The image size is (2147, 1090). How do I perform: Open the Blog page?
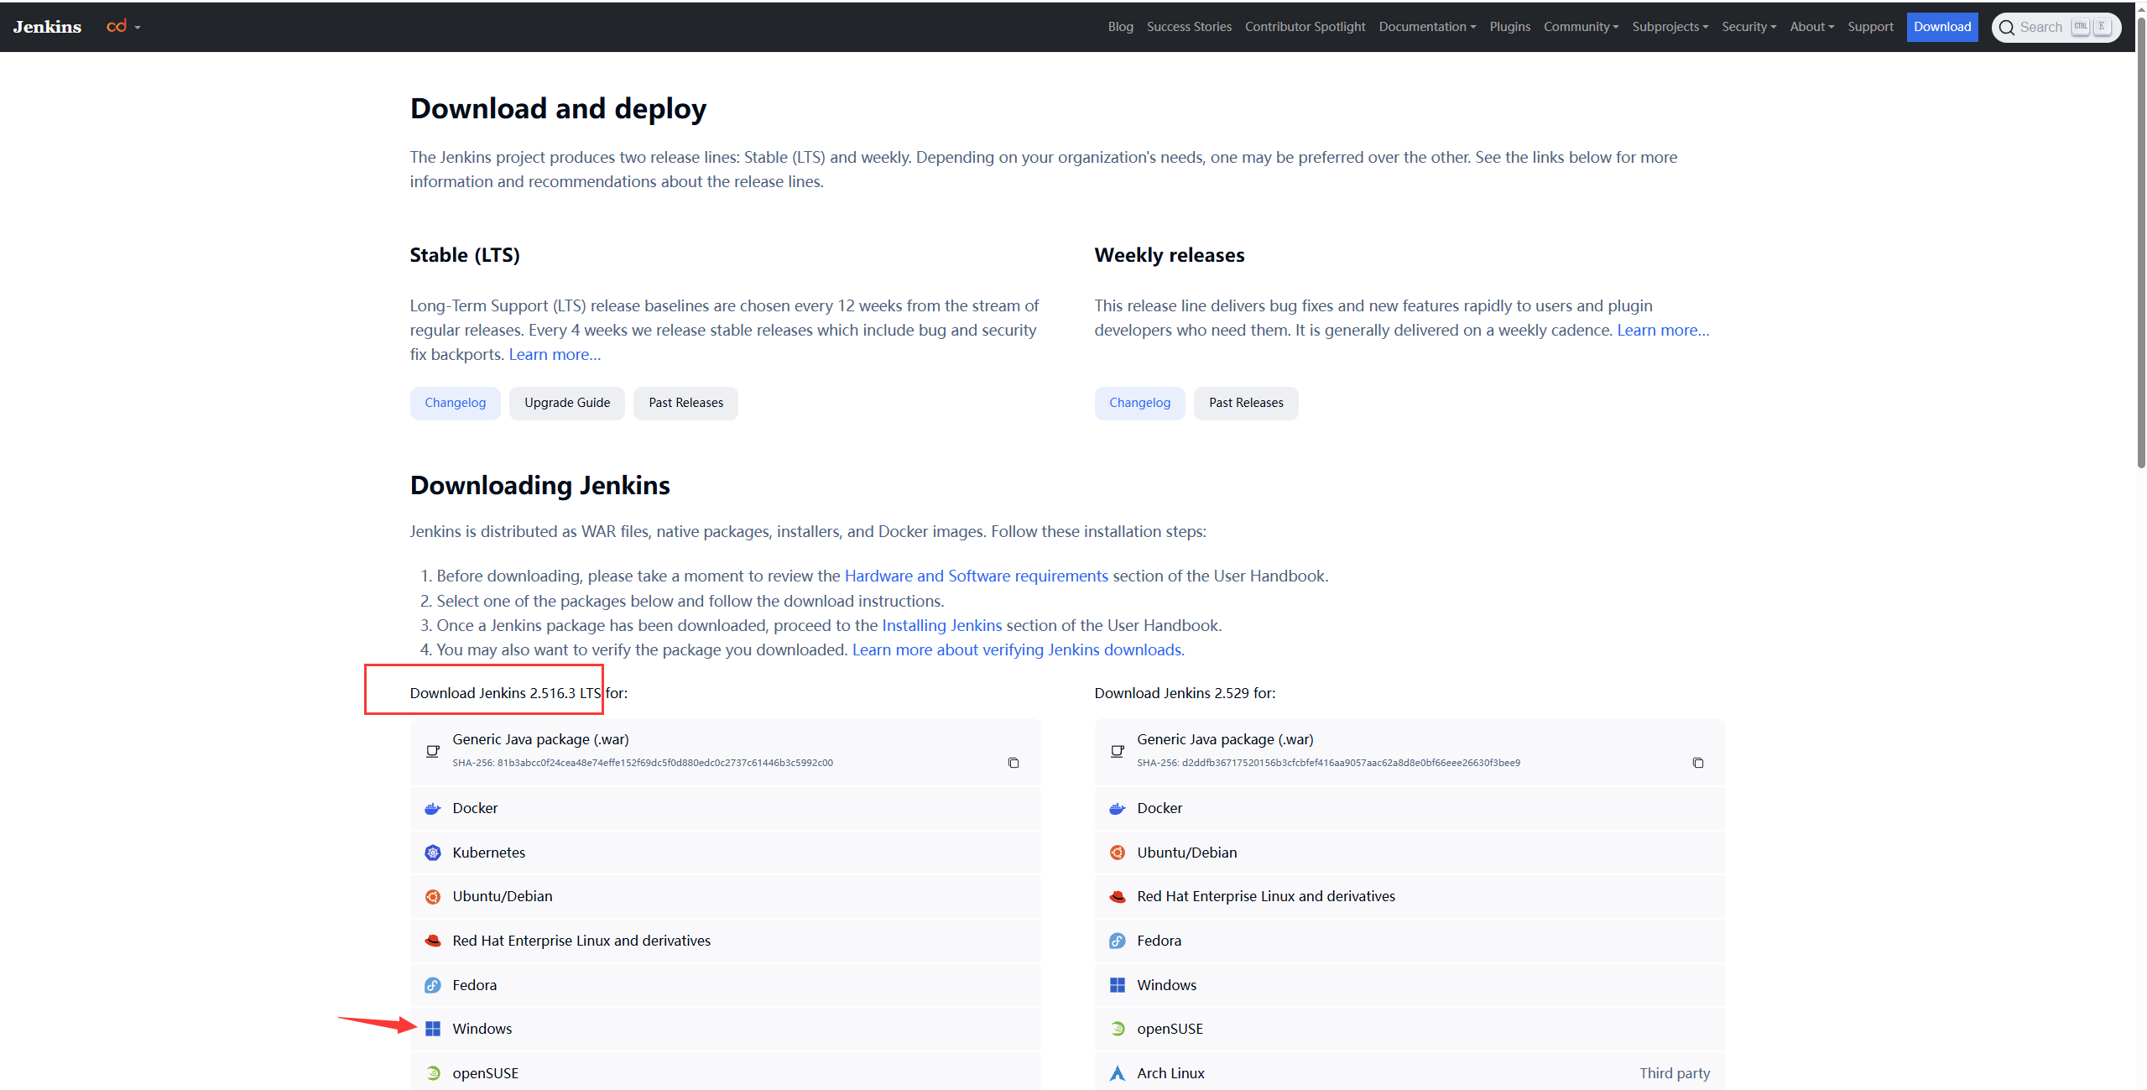pyautogui.click(x=1120, y=27)
